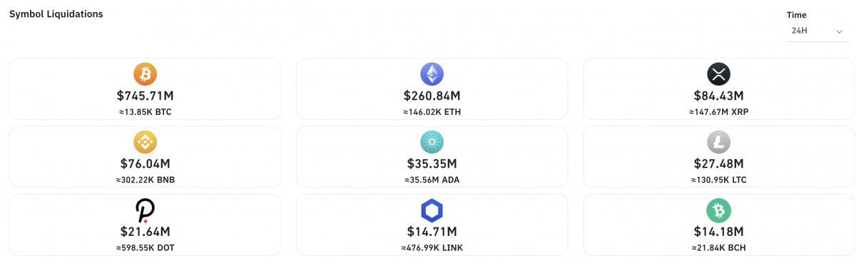The width and height of the screenshot is (856, 268).
Task: Click the blue Chainlink hexagon icon
Action: (x=432, y=210)
